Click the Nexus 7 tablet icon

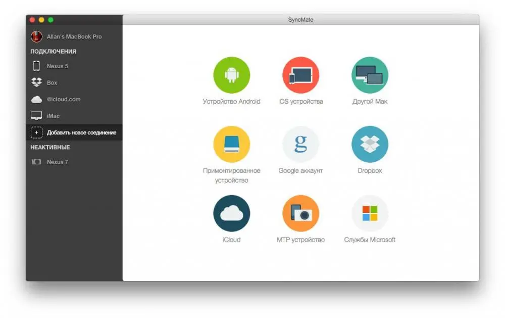[36, 162]
